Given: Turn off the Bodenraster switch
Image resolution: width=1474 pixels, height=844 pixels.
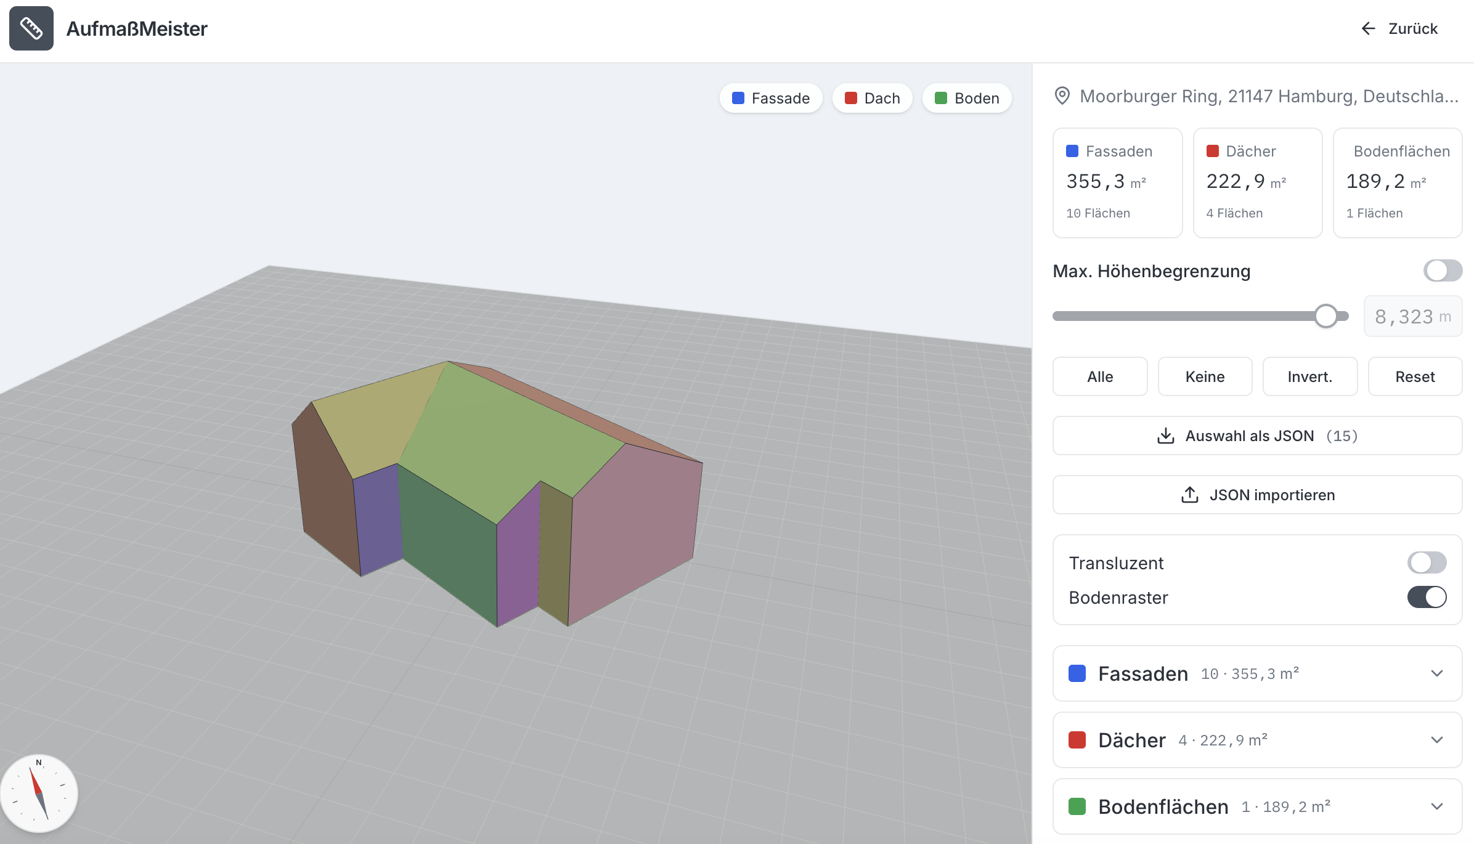Looking at the screenshot, I should (x=1427, y=597).
